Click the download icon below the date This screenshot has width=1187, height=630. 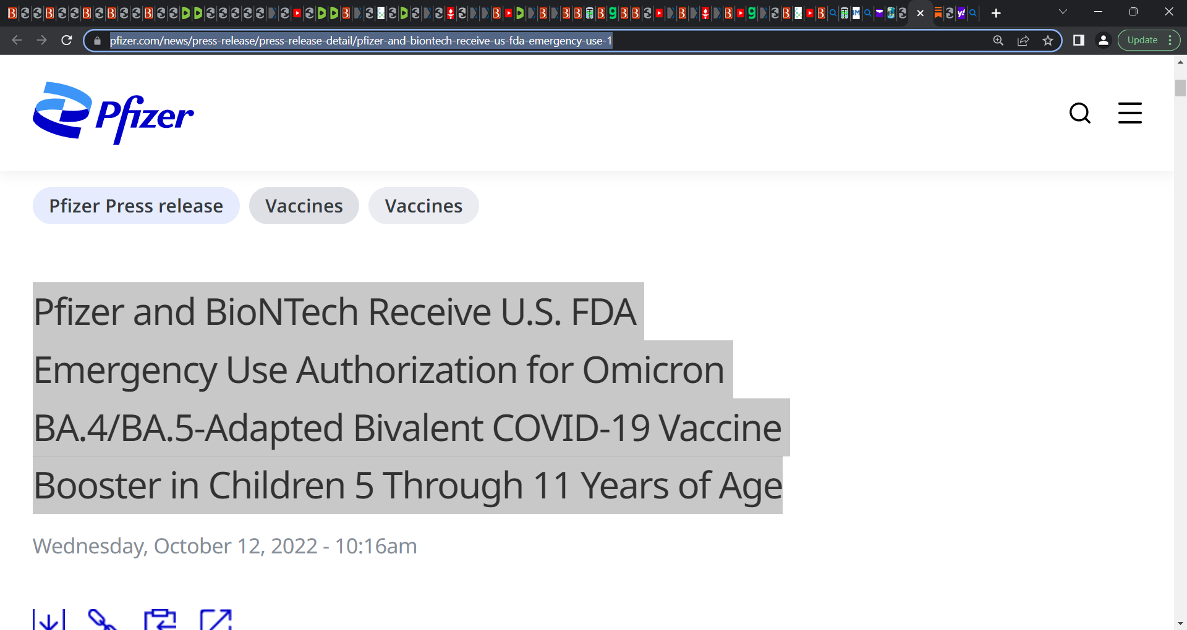tap(49, 619)
